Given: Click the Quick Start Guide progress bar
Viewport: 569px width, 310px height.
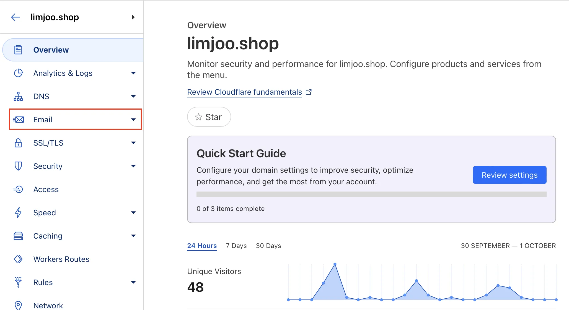Looking at the screenshot, I should (x=371, y=194).
